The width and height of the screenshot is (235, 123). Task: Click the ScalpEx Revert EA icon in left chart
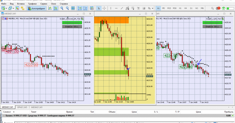pos(82,19)
